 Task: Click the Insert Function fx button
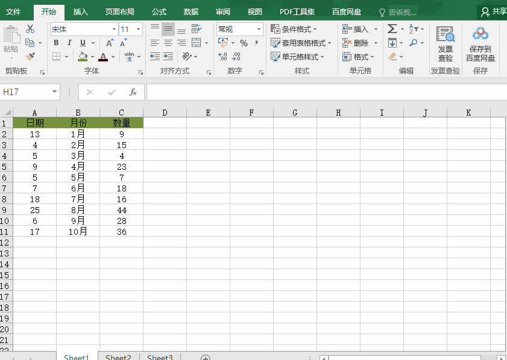133,92
